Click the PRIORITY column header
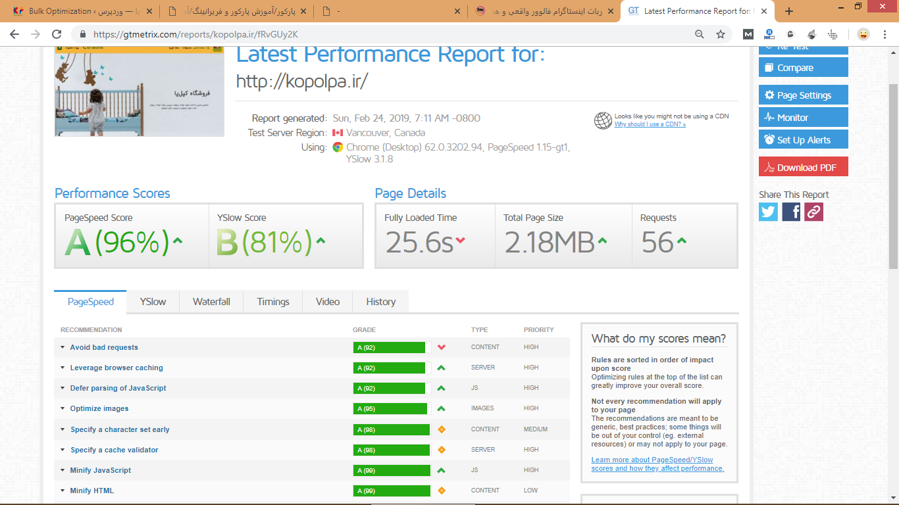 click(x=539, y=329)
